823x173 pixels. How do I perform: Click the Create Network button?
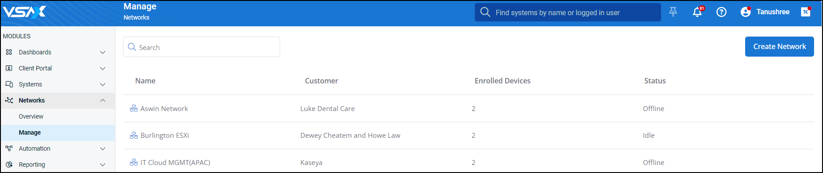[779, 46]
